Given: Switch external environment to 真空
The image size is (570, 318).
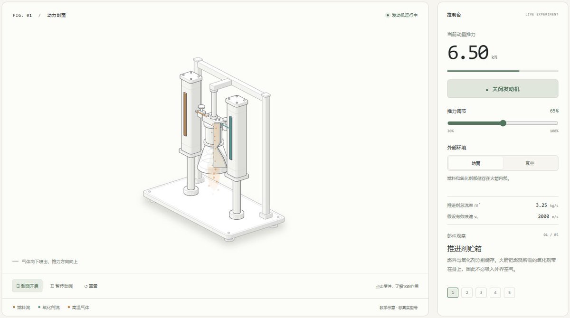Looking at the screenshot, I should (530, 163).
